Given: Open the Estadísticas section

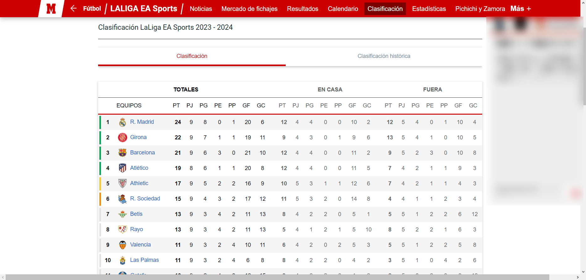Looking at the screenshot, I should 429,9.
